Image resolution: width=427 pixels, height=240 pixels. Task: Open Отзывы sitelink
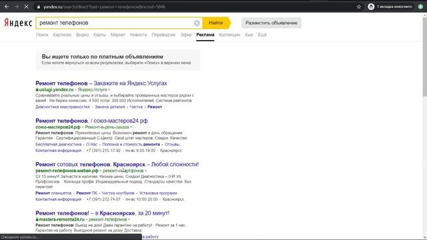coord(172,145)
